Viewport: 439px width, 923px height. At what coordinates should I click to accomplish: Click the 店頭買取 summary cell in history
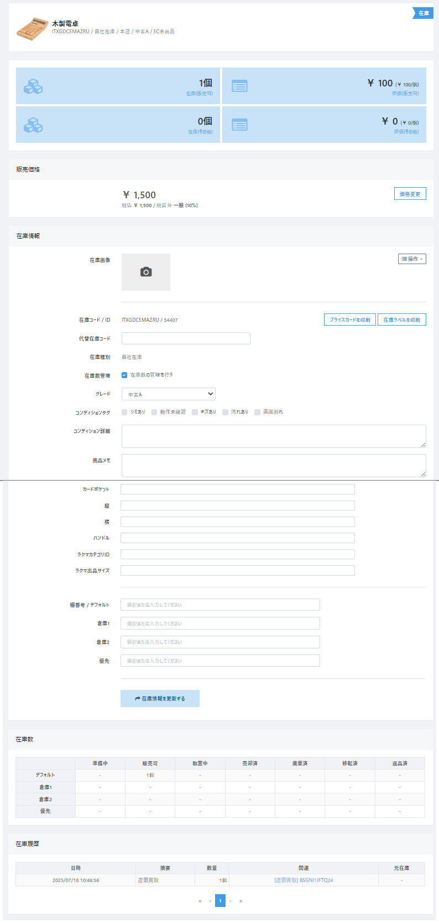tap(165, 880)
